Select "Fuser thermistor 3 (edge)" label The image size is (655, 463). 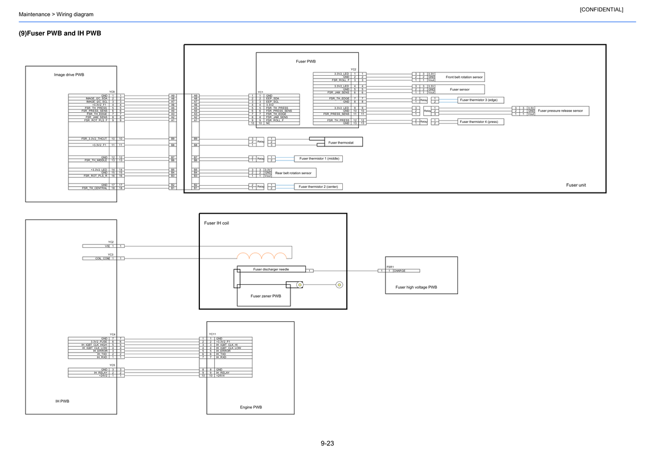click(x=478, y=100)
